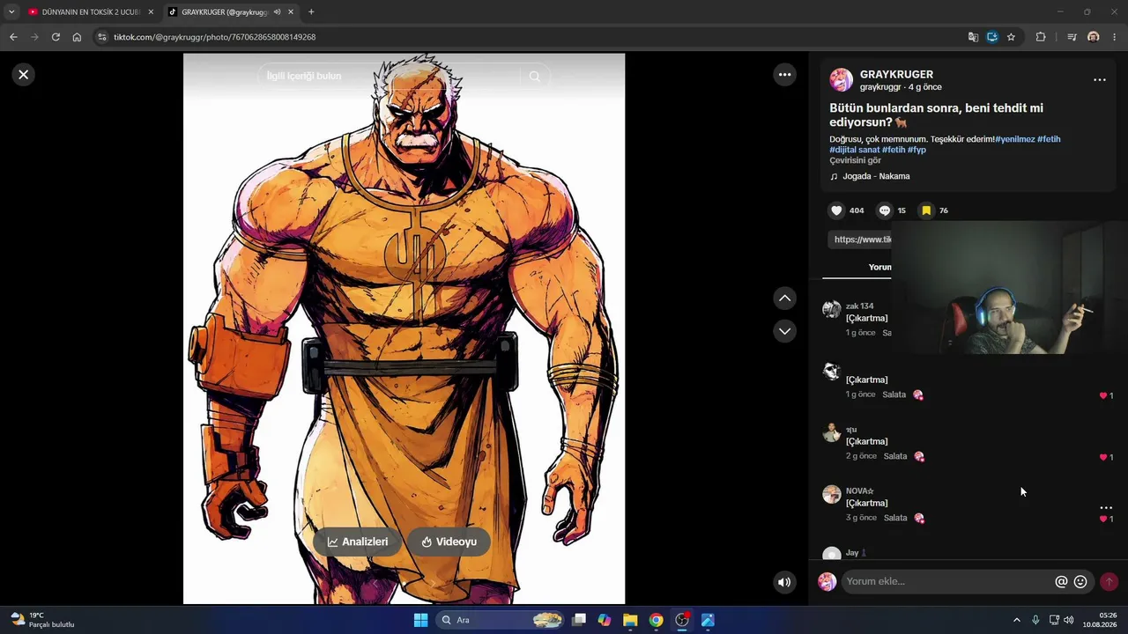Viewport: 1128px width, 634px height.
Task: Open Google Chrome from the taskbar
Action: pos(656,620)
